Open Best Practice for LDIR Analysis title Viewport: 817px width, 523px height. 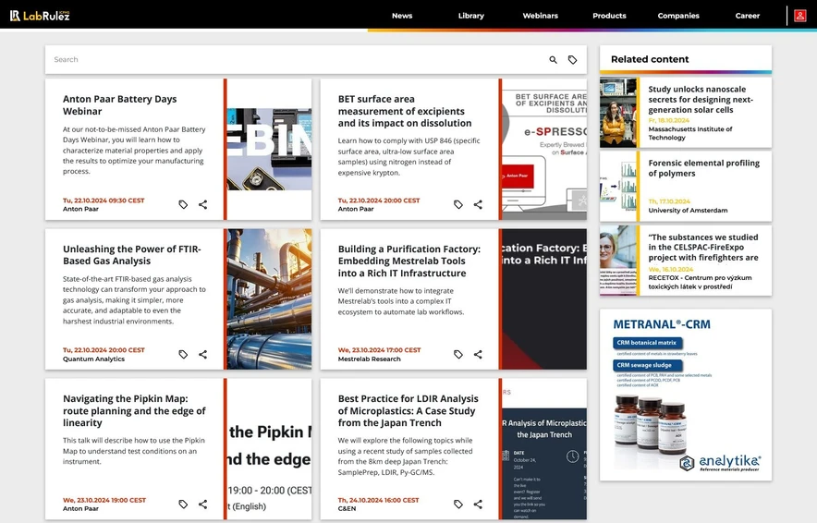408,410
